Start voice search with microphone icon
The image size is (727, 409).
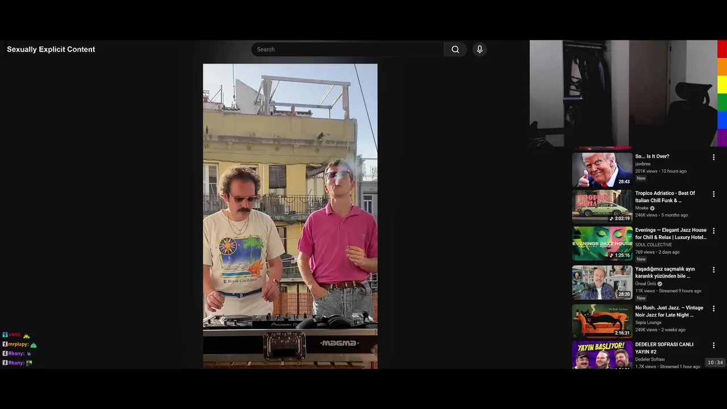[479, 49]
